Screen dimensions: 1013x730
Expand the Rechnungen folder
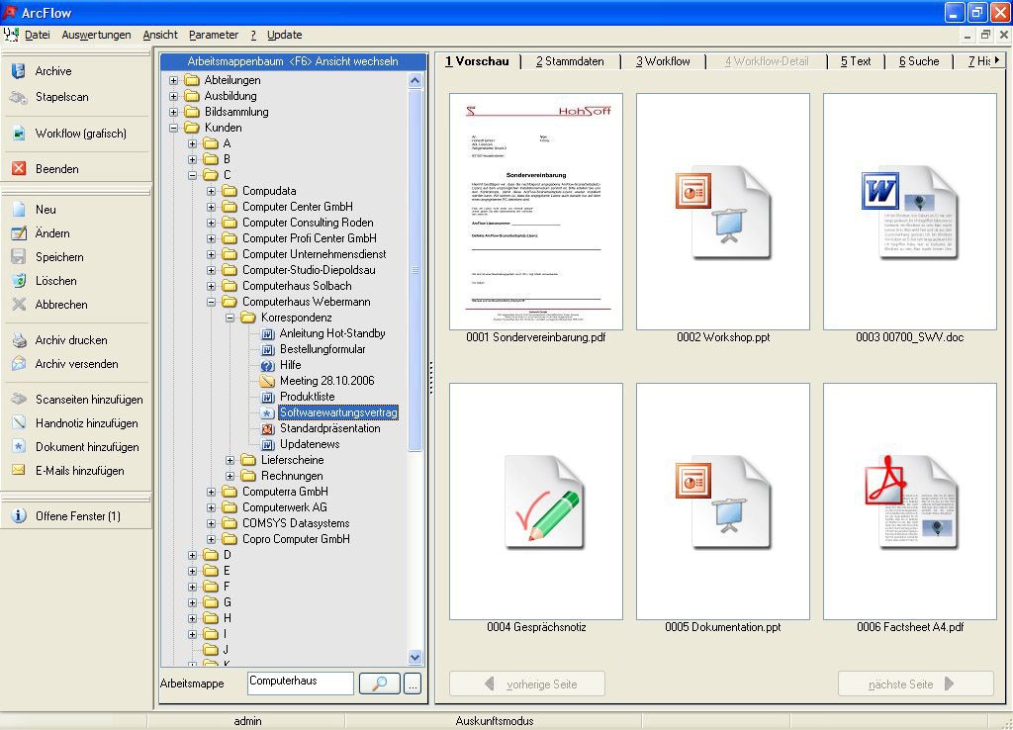point(230,476)
